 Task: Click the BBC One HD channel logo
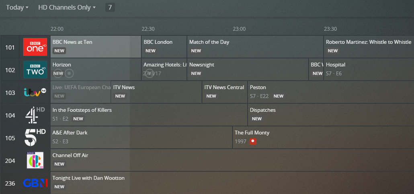tap(35, 47)
